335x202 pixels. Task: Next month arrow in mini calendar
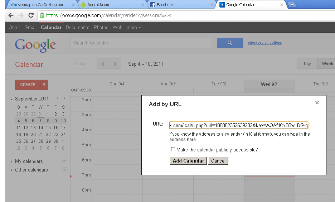point(64,98)
